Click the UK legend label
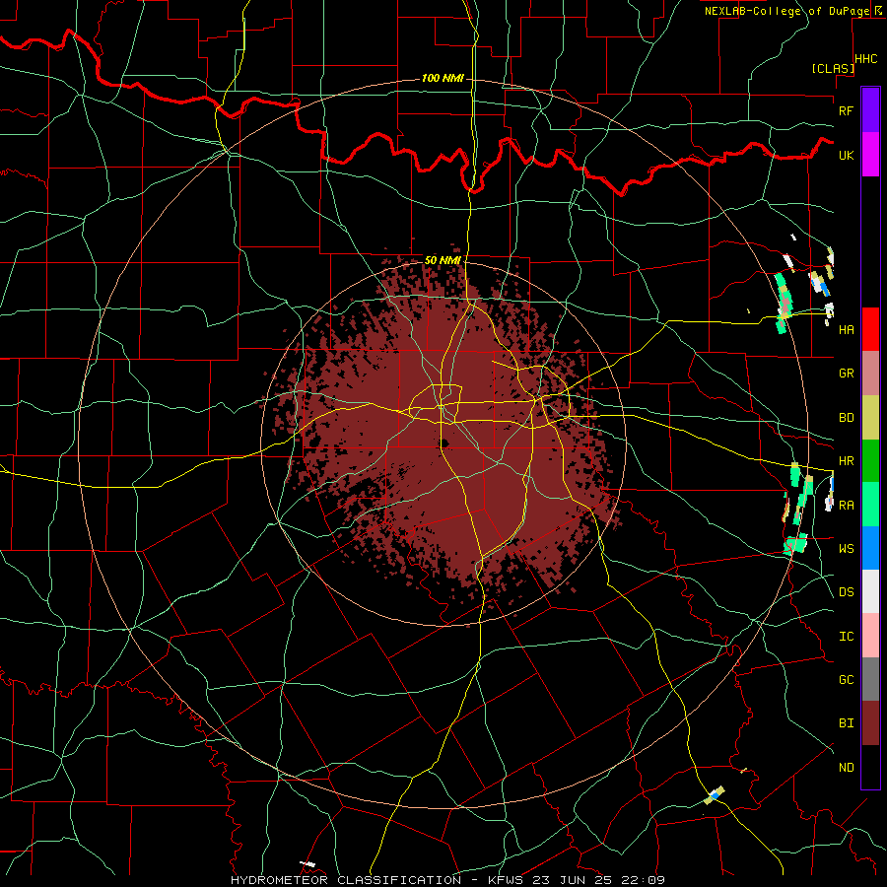The image size is (887, 887). pyautogui.click(x=846, y=155)
